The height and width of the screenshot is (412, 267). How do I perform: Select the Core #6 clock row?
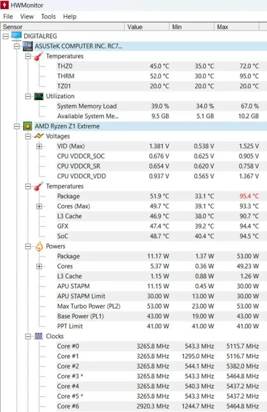(162, 406)
